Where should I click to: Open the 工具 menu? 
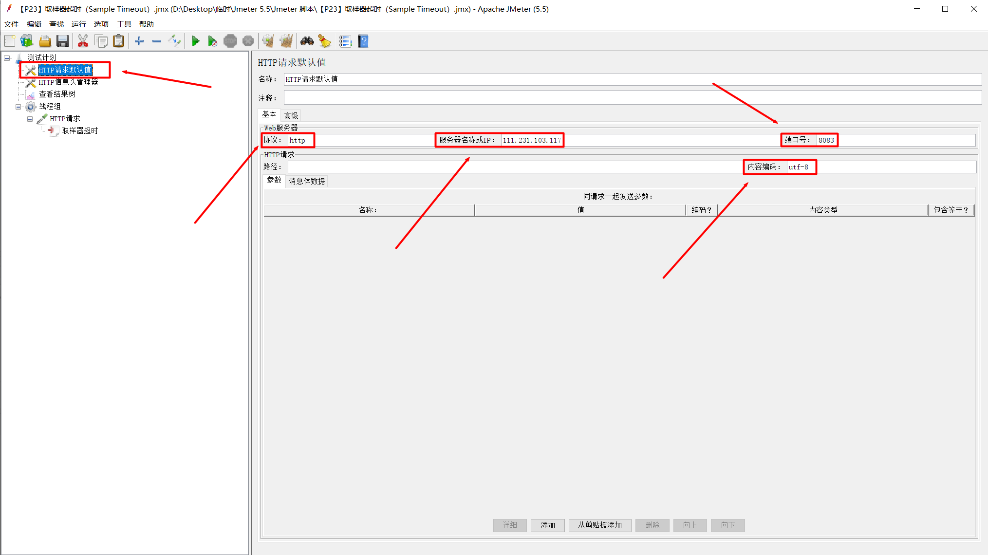coord(124,24)
